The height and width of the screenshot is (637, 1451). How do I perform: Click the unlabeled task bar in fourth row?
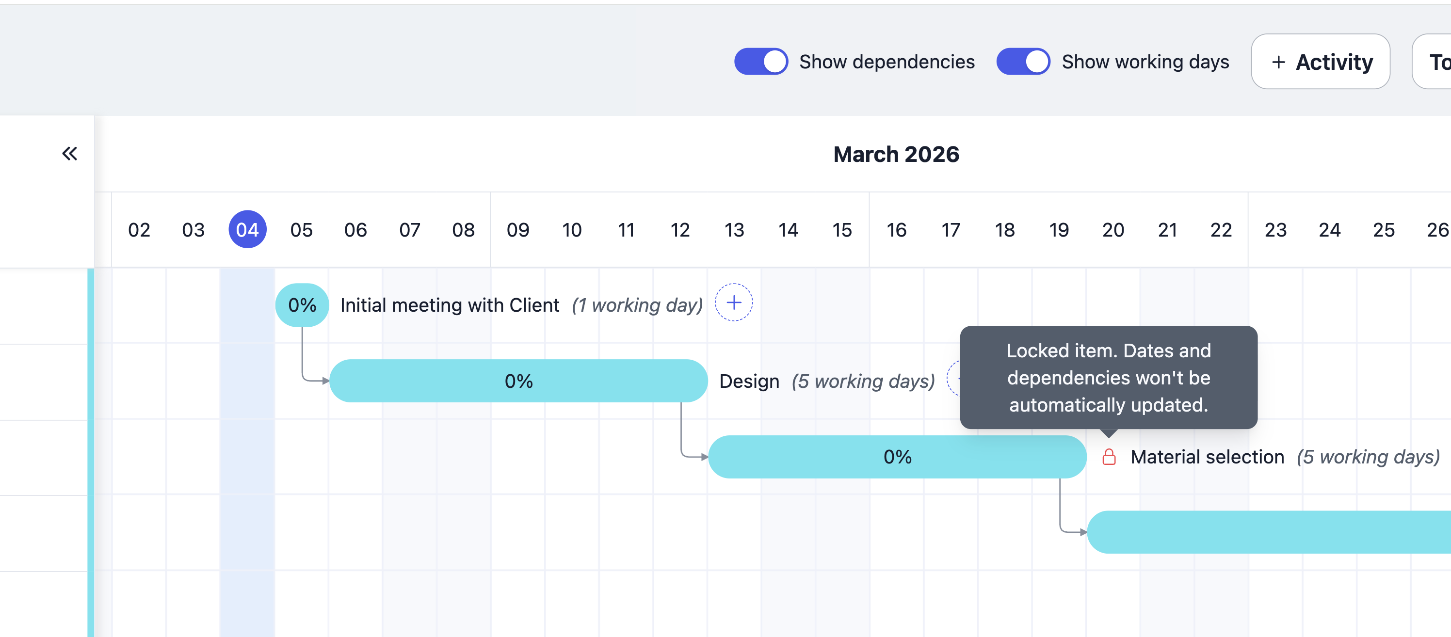pos(1269,532)
